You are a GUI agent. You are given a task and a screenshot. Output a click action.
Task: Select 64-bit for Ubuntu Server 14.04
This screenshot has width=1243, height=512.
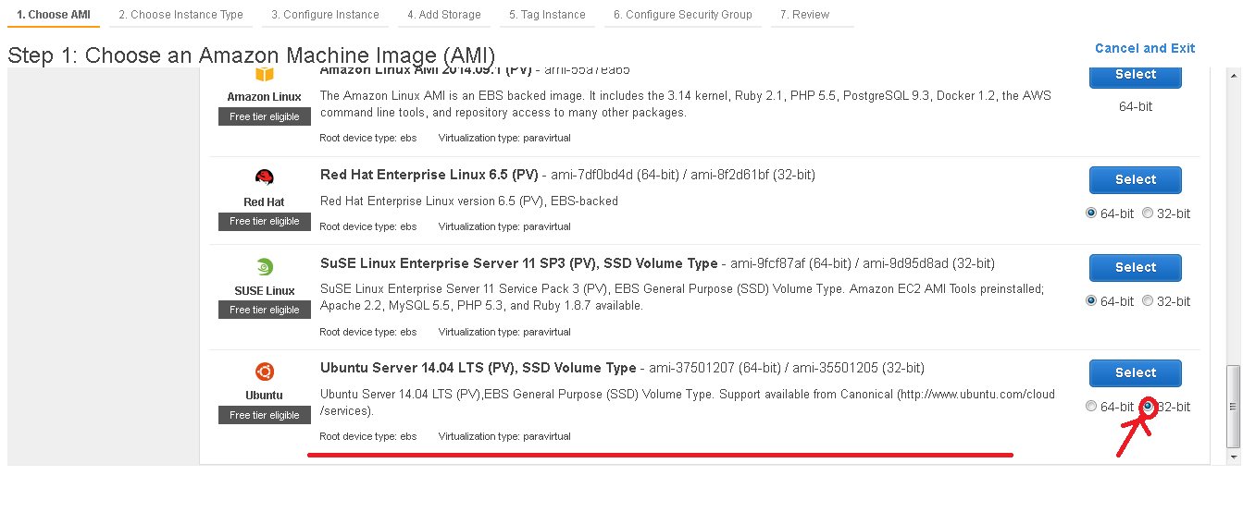click(x=1091, y=407)
